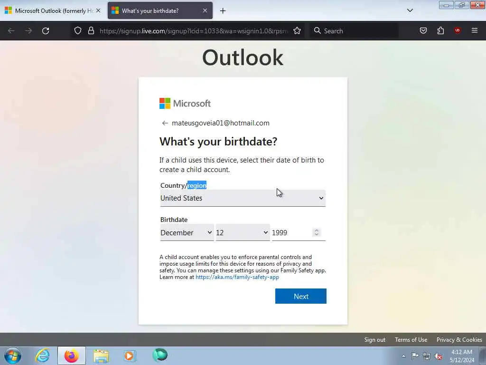Open Privacy & Cookies link
Screen dimensions: 486x365
459,339
